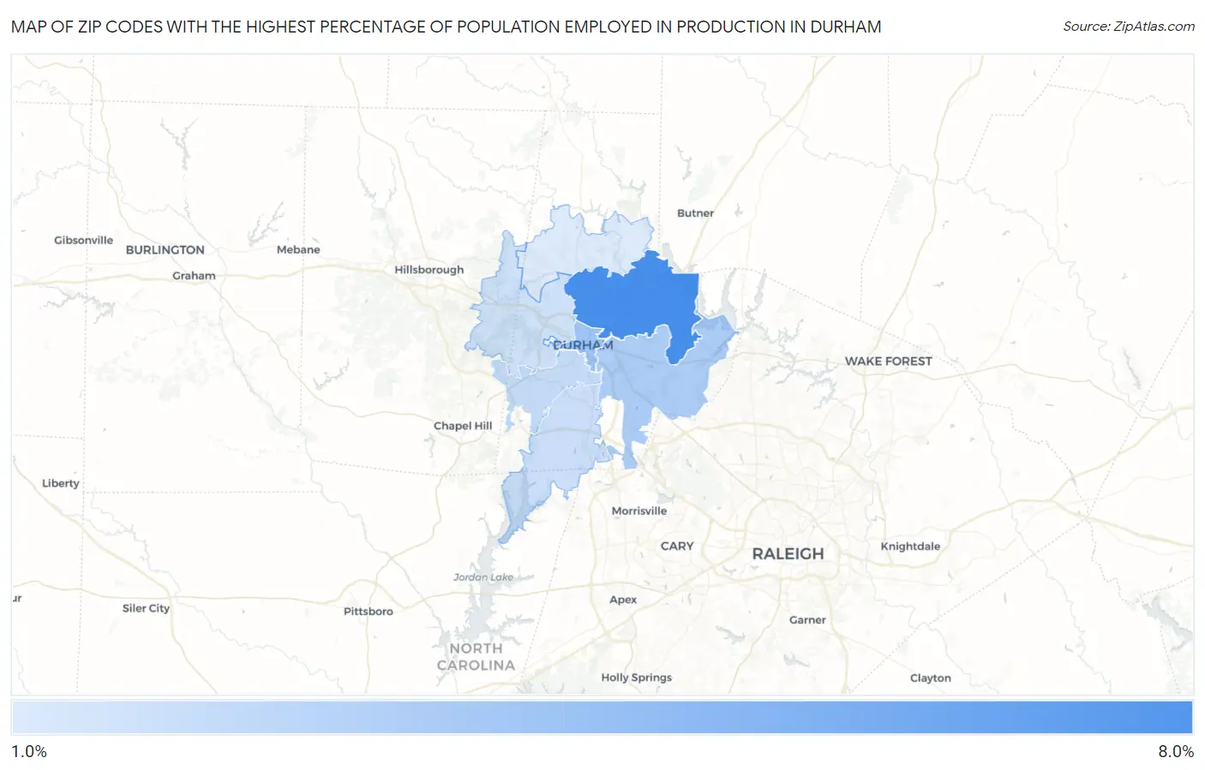Click the darkest blue zip code region
The image size is (1205, 770).
tap(634, 300)
